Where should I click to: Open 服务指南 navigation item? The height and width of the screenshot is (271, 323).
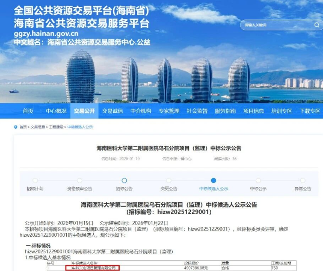click(x=225, y=111)
